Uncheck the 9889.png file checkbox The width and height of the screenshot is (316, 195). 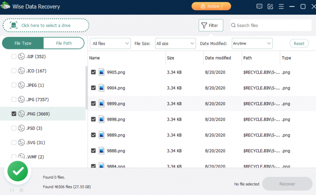[x=93, y=135]
